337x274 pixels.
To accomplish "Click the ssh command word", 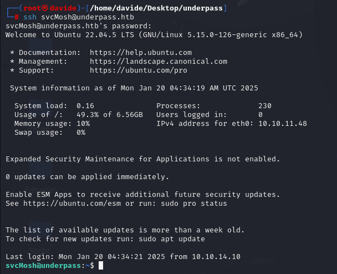I will point(30,17).
